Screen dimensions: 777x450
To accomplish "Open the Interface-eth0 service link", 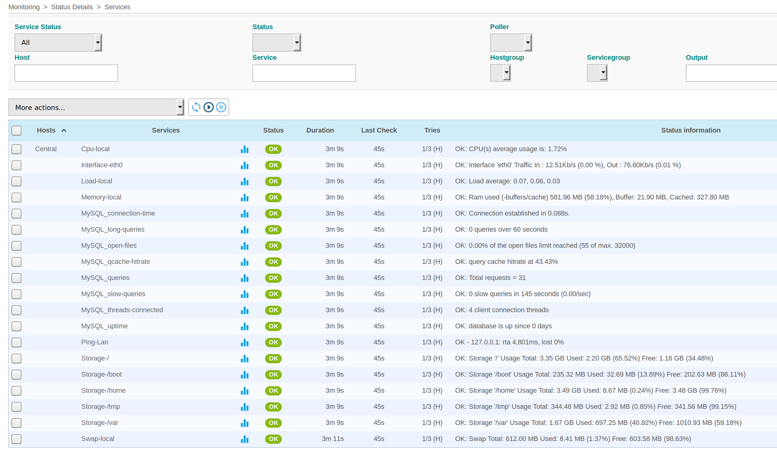I will pyautogui.click(x=102, y=165).
